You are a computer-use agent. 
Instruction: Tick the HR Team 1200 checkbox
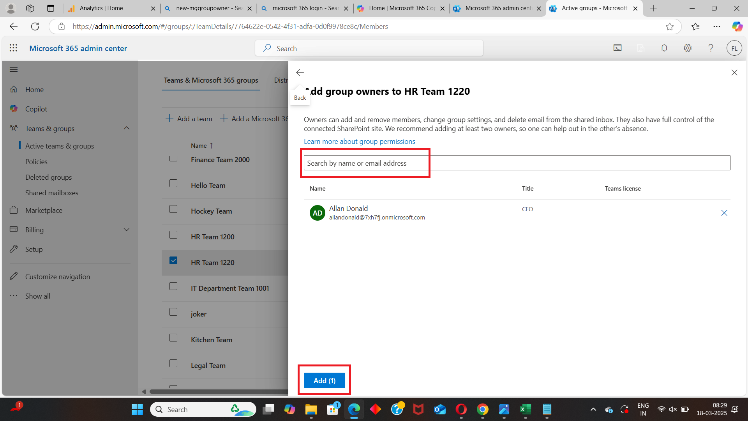click(173, 235)
